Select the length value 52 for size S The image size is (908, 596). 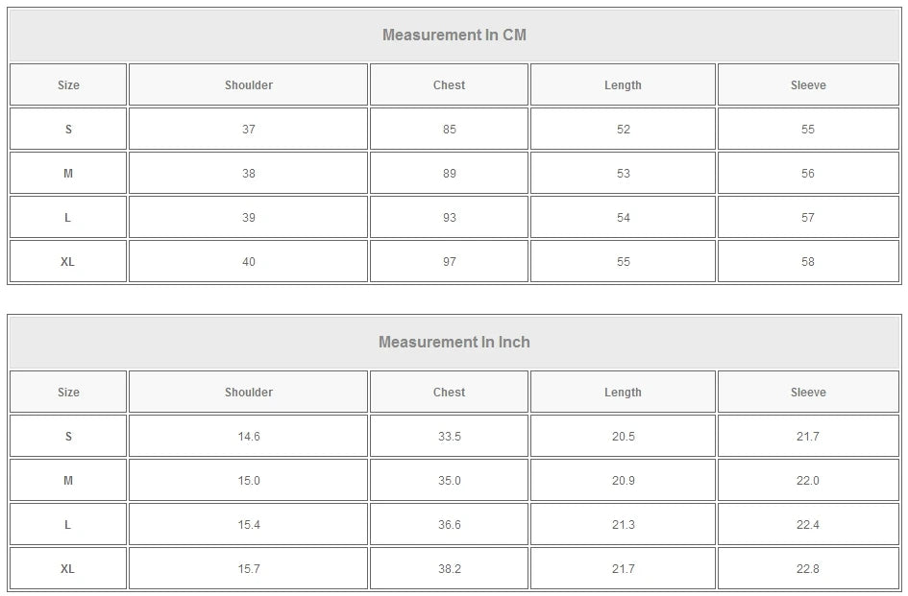pos(623,130)
